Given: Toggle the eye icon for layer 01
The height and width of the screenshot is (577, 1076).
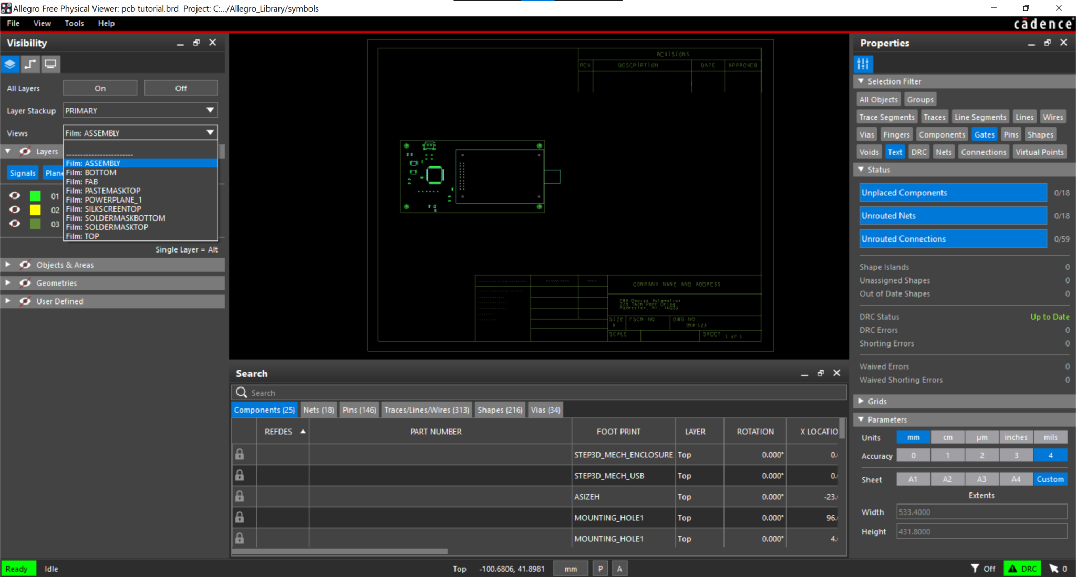Looking at the screenshot, I should click(14, 195).
